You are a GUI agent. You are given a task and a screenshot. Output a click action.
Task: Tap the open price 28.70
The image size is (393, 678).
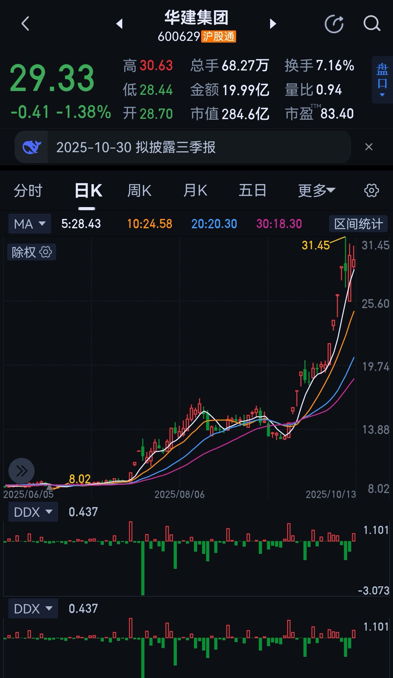pyautogui.click(x=156, y=114)
